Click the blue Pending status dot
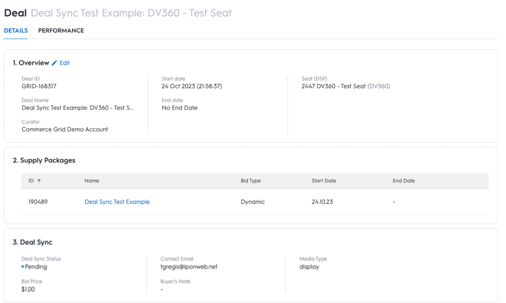The width and height of the screenshot is (506, 303). [x=23, y=267]
